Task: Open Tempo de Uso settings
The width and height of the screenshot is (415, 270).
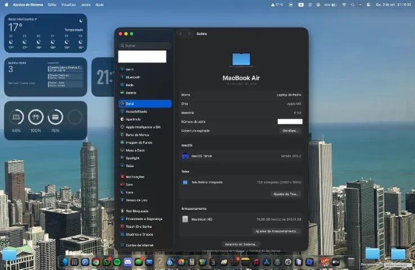Action: pos(145,200)
